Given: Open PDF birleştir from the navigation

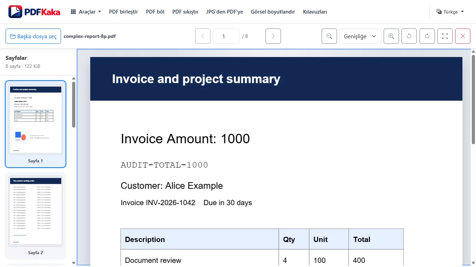Looking at the screenshot, I should (124, 12).
